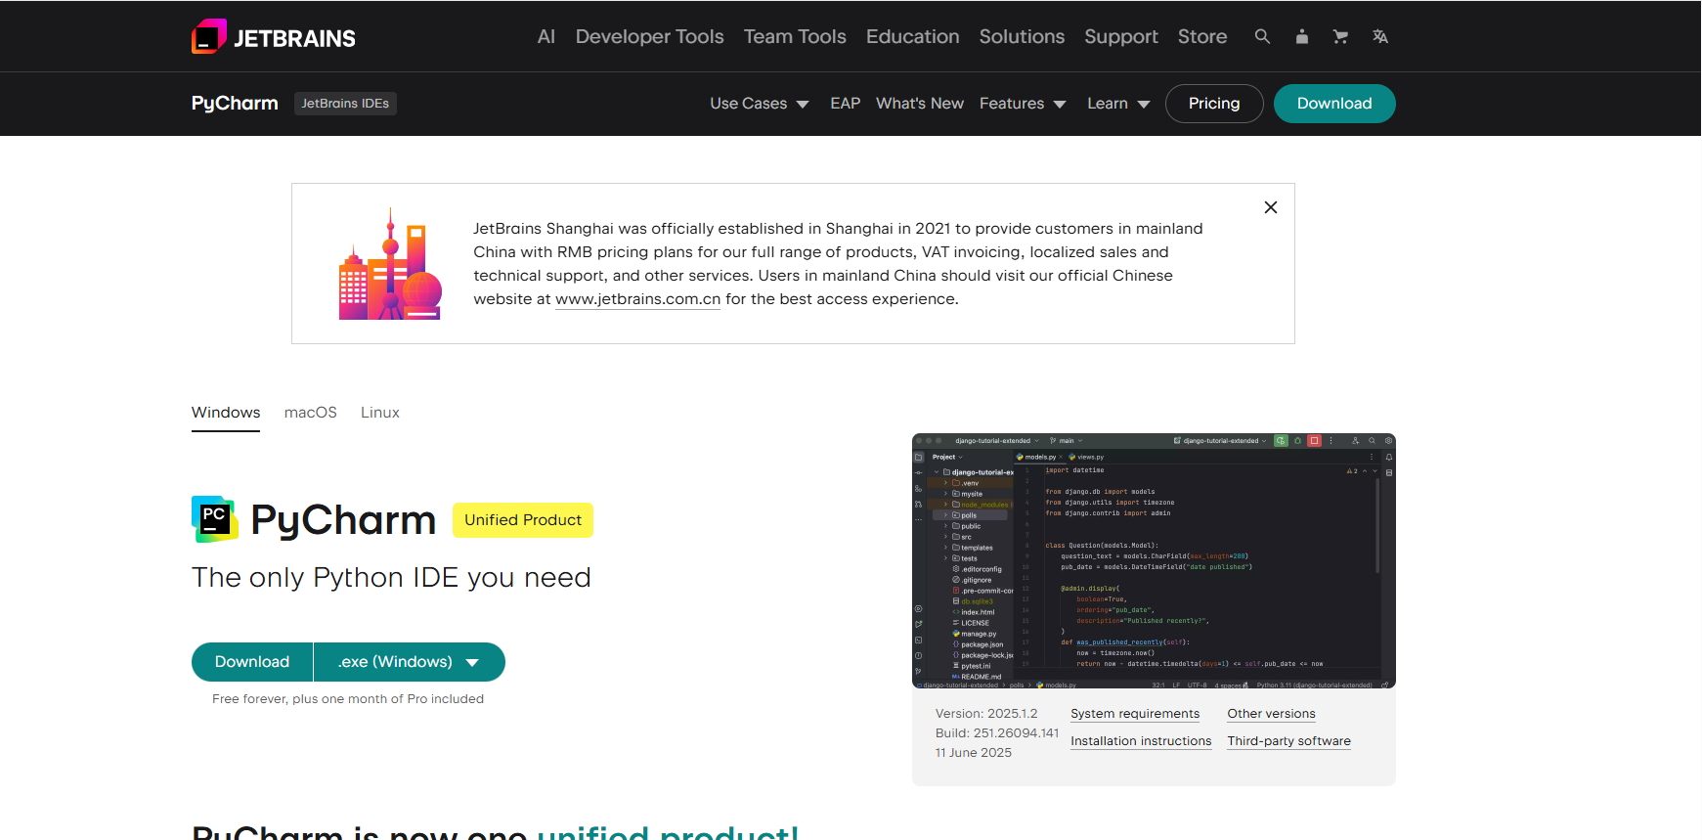Click the PyCharm product name in the subheader
Screen dimensions: 1702x840
[x=235, y=103]
